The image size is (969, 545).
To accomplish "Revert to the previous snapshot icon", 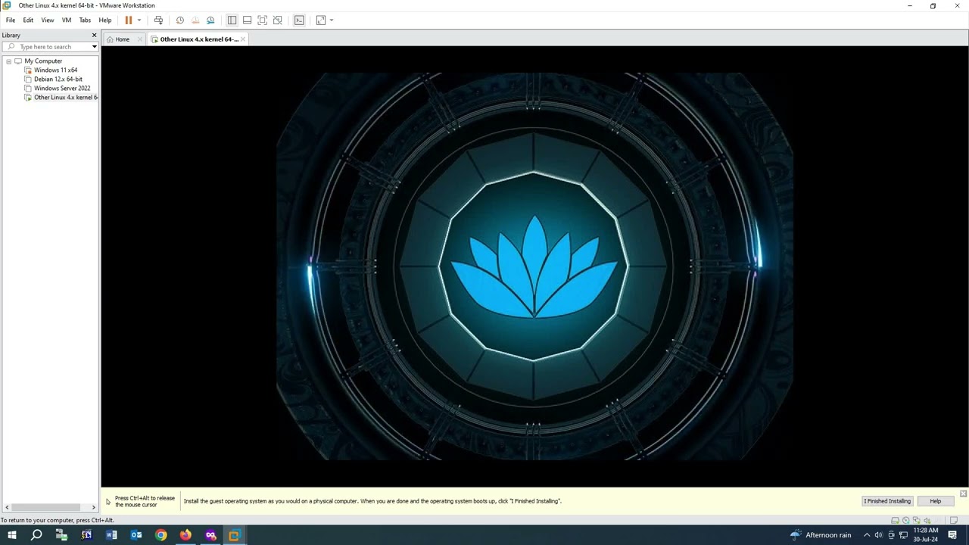I will click(x=195, y=20).
